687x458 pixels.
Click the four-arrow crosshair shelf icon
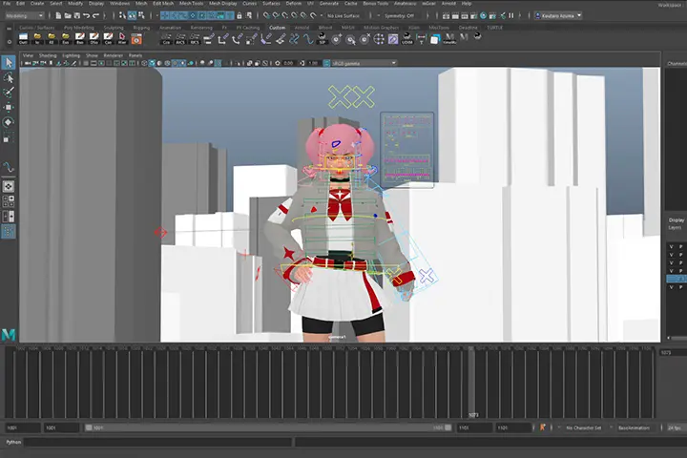pyautogui.click(x=379, y=38)
